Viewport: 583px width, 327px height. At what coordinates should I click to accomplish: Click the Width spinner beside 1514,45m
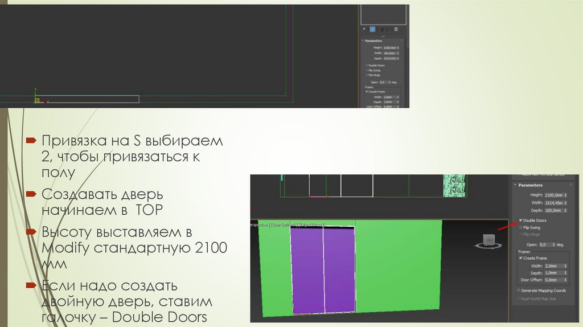[x=565, y=203]
